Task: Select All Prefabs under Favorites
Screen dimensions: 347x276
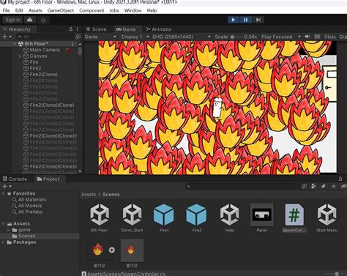Action: click(x=30, y=212)
